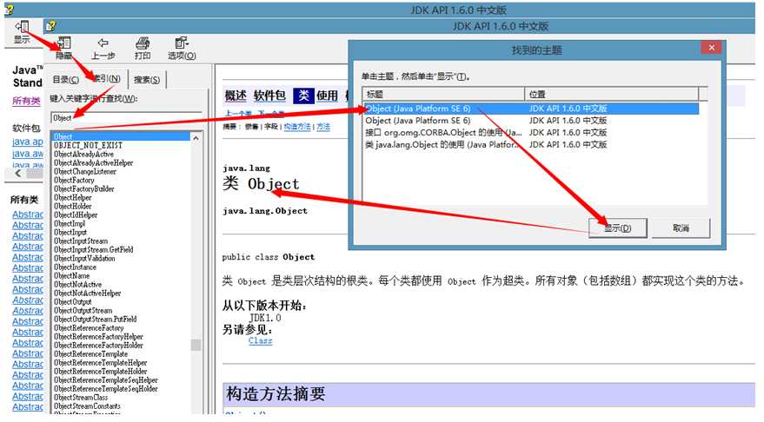Switch to the 搜索(S) tab
Image resolution: width=764 pixels, height=422 pixels.
(x=147, y=79)
